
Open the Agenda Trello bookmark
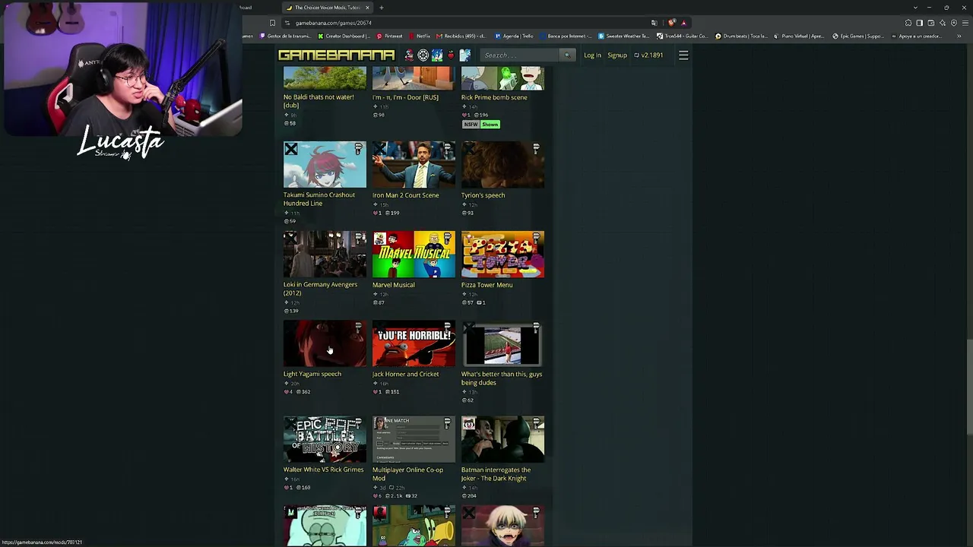(514, 36)
